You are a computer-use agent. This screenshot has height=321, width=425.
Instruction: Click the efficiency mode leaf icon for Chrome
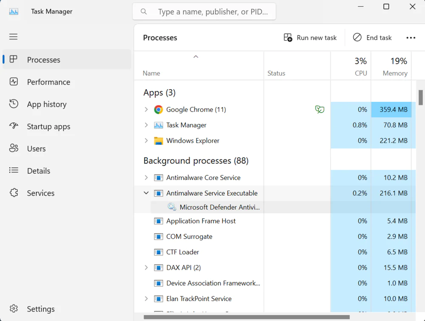(x=320, y=110)
